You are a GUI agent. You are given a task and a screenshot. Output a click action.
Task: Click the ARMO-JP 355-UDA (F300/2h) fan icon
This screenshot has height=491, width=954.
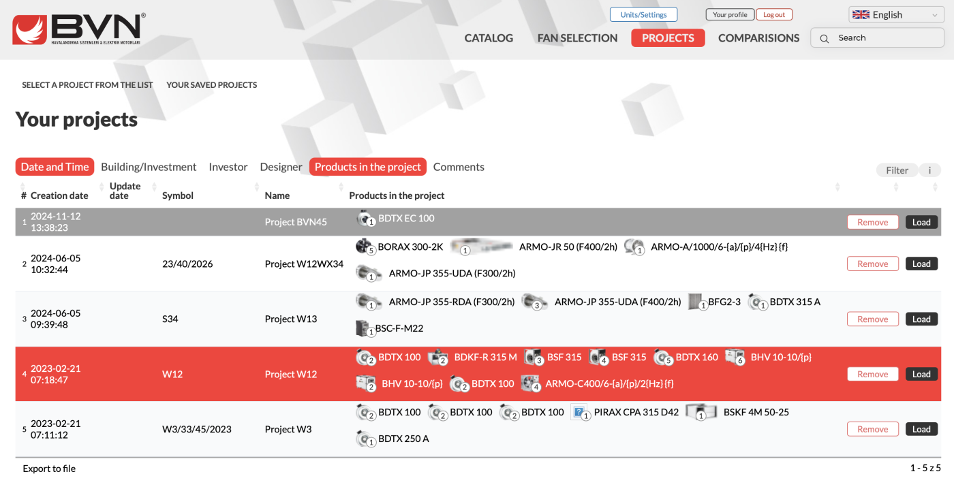point(370,273)
